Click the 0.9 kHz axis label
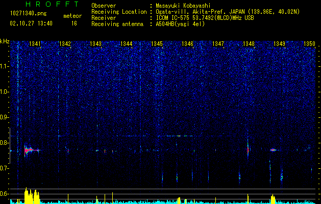The width and height of the screenshot is (321, 204). pos(4,117)
